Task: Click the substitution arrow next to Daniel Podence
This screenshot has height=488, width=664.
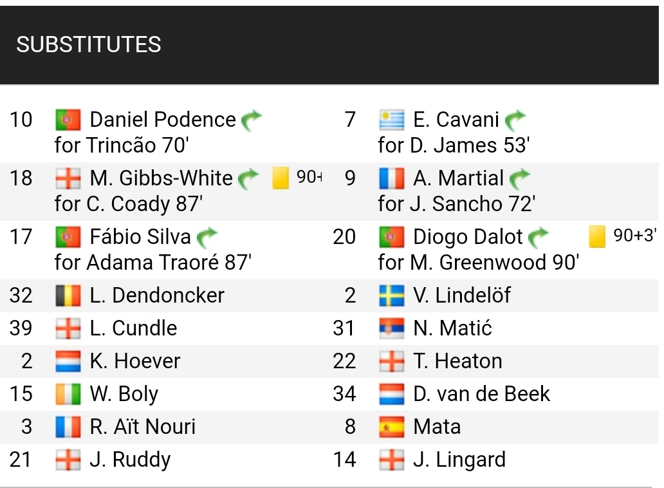Action: (252, 120)
